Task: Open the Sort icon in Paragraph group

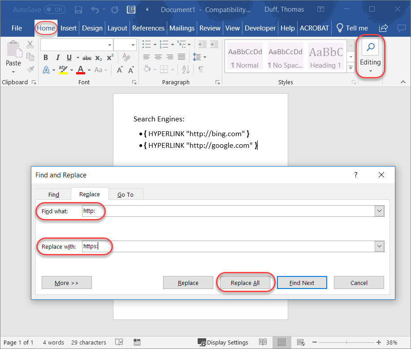Action: pos(186,69)
